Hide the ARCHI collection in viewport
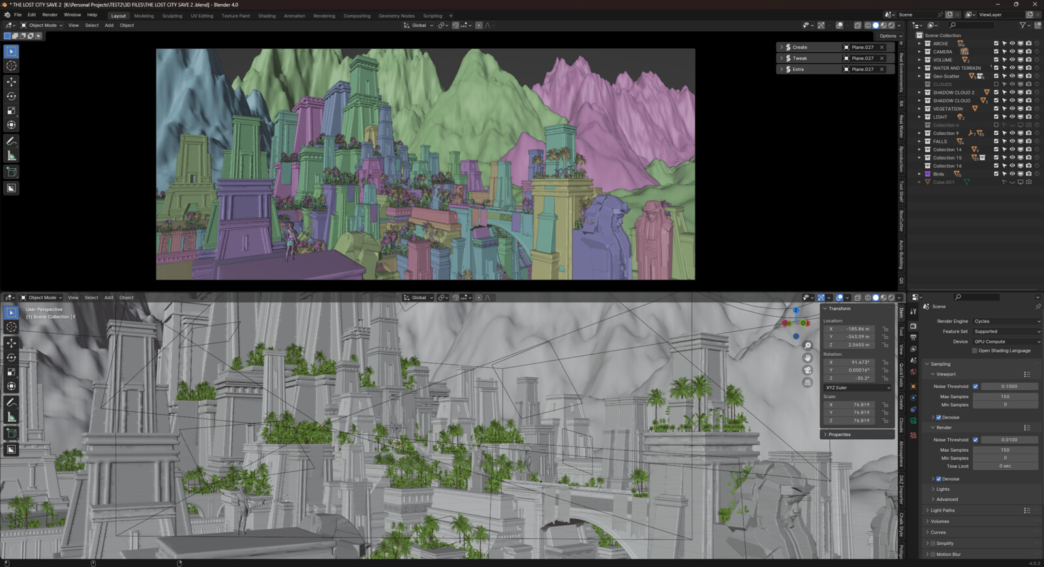 1012,44
